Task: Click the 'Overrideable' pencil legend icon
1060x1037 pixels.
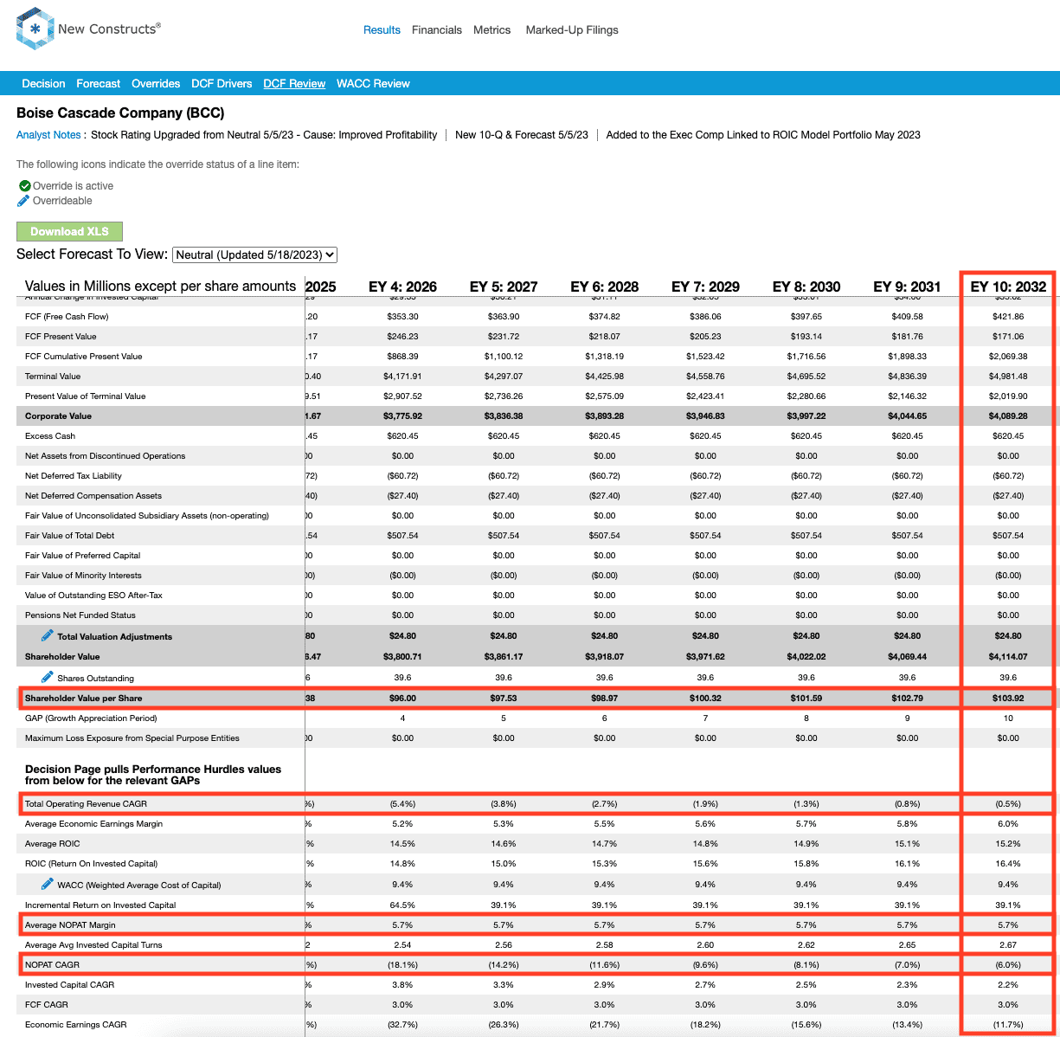Action: coord(24,201)
